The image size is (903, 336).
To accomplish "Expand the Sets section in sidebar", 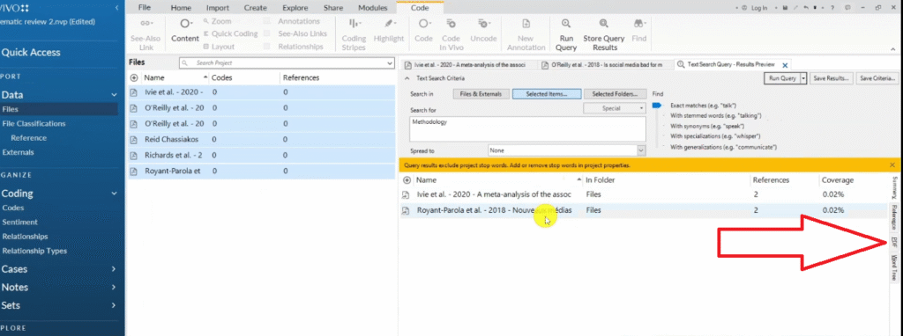I will pos(114,305).
